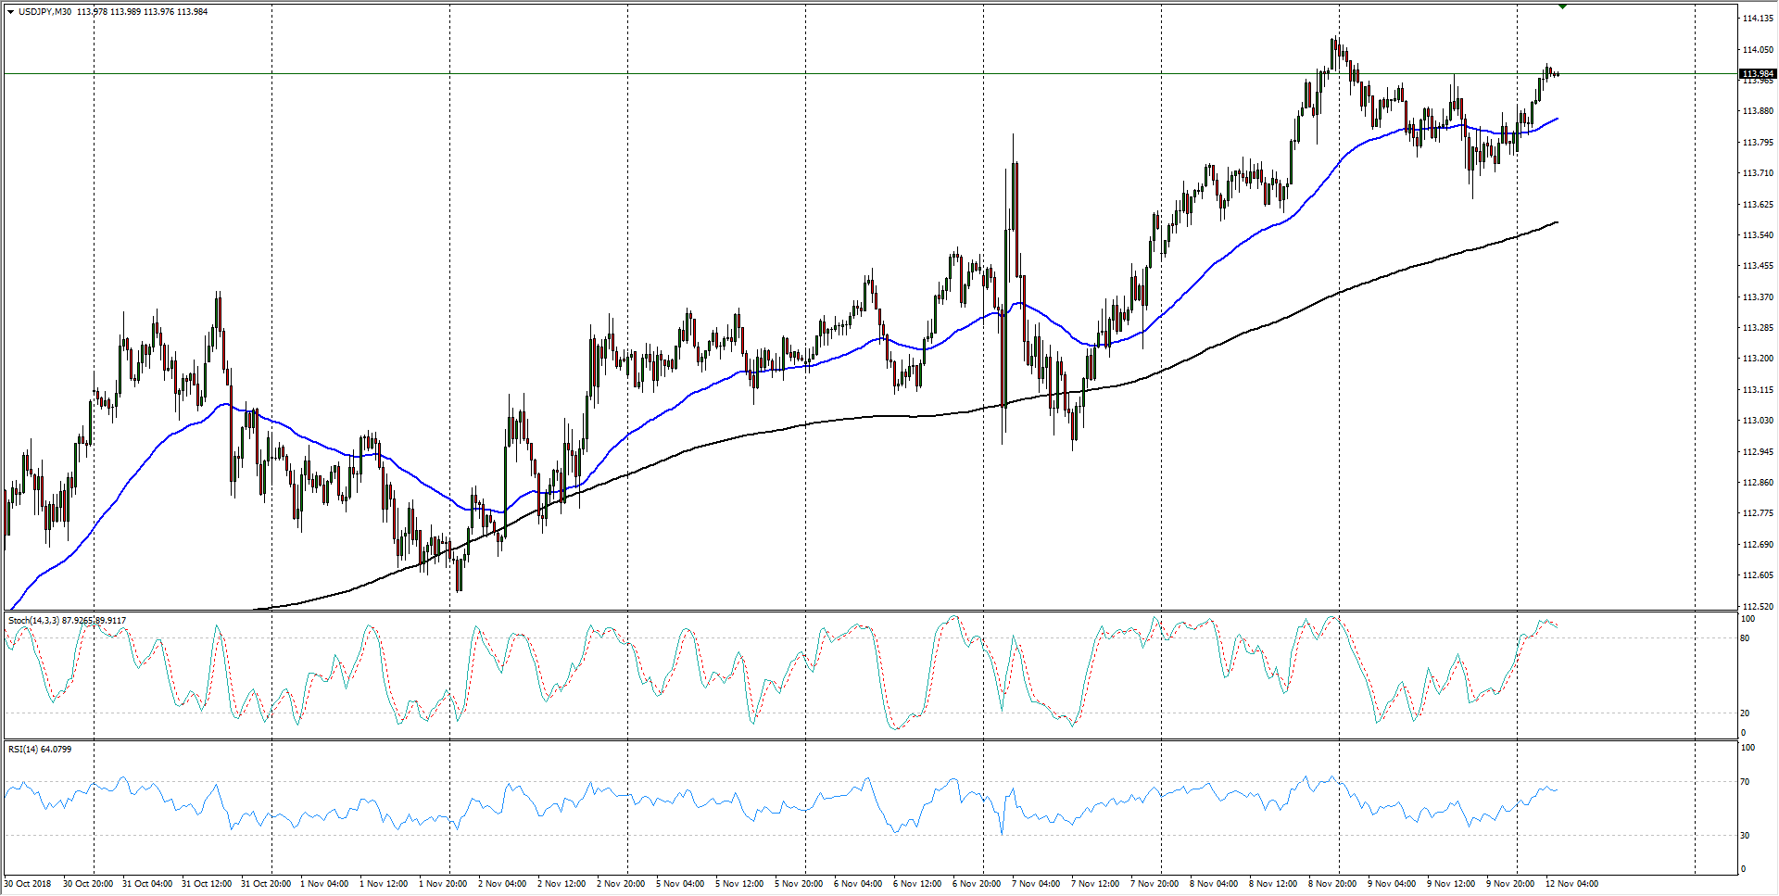The width and height of the screenshot is (1779, 896).
Task: Select the RSI(14) indicator label
Action: pyautogui.click(x=23, y=749)
